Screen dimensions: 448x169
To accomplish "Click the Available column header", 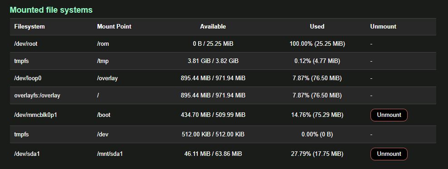I will tap(213, 27).
